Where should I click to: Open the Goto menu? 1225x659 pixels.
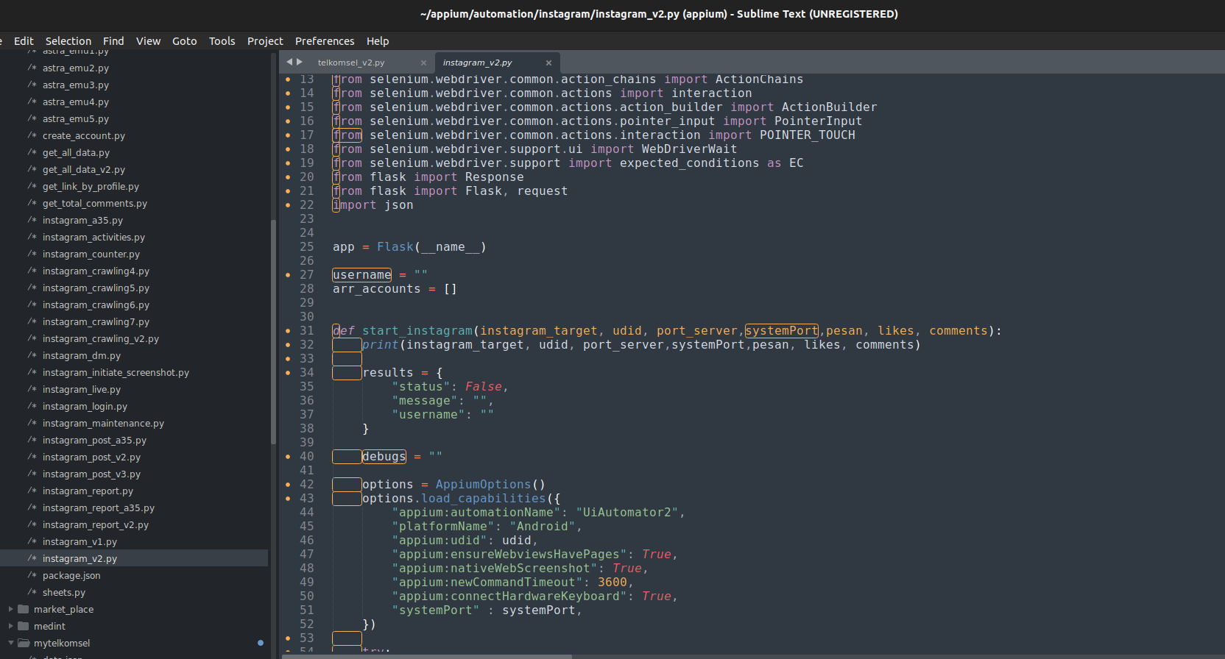click(x=184, y=41)
